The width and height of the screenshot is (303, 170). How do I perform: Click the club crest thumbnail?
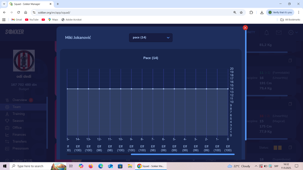click(24, 60)
